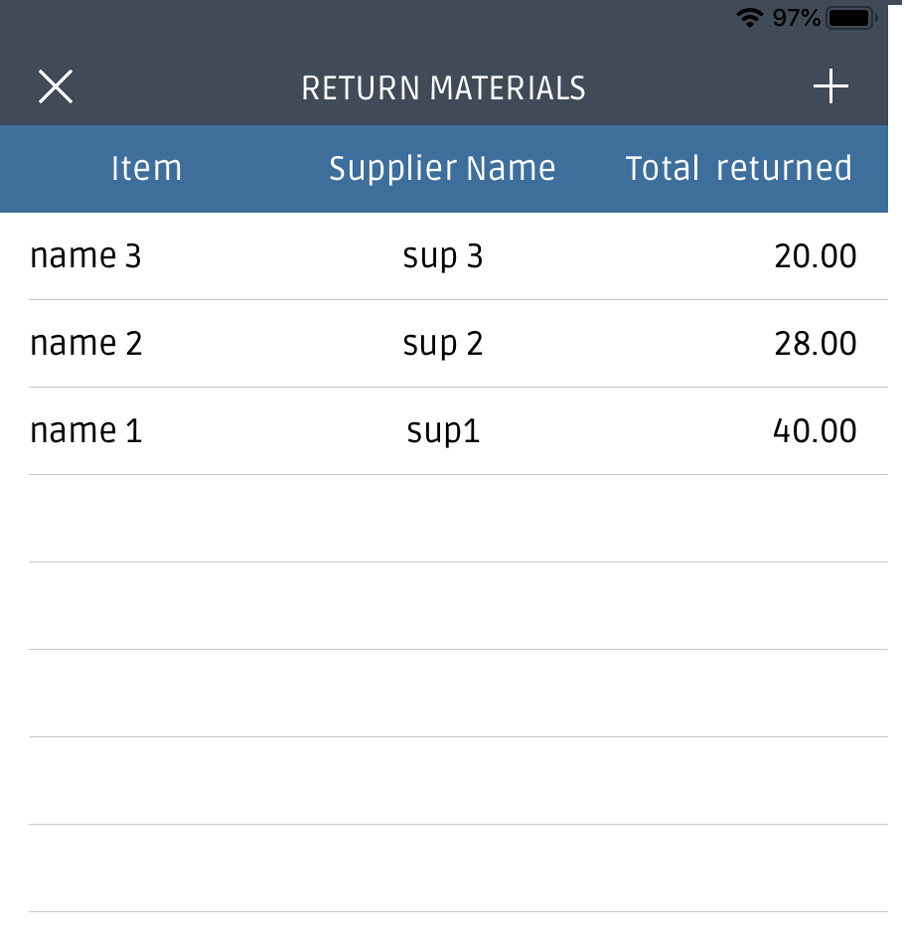Select supplier sup 2 cell
Viewport: 904px width, 951px height.
(x=443, y=344)
